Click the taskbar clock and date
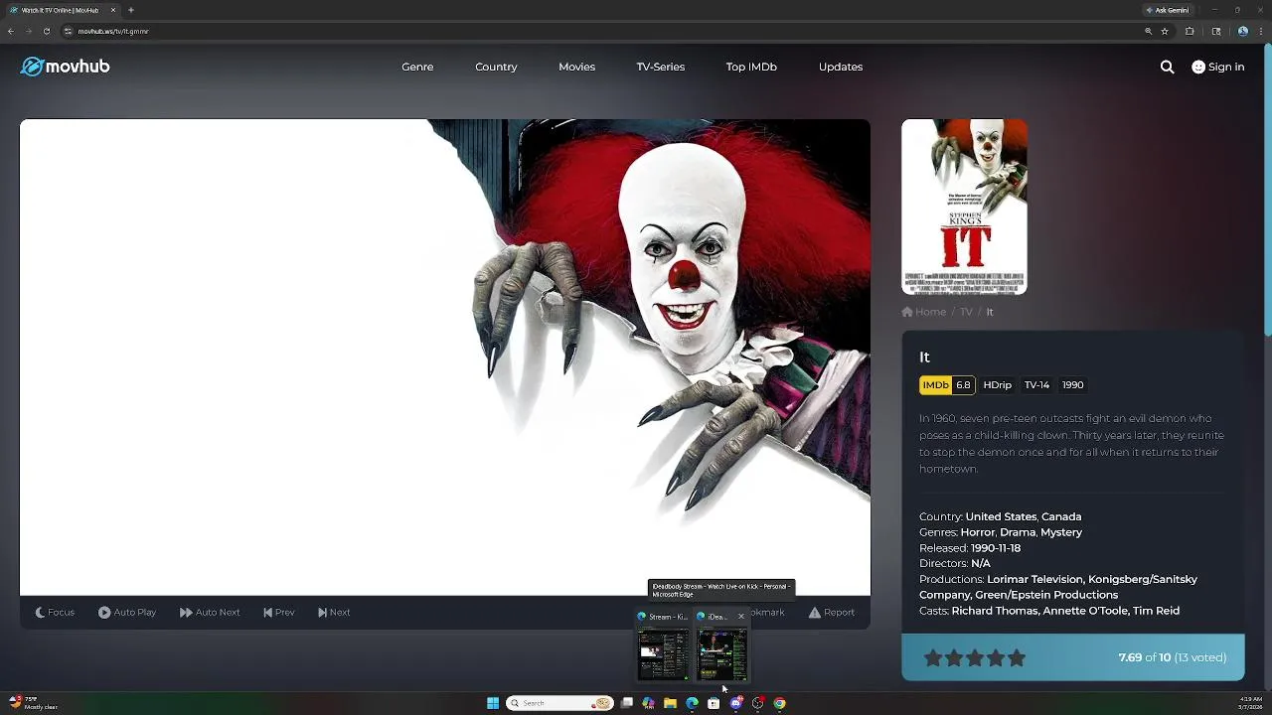The height and width of the screenshot is (715, 1272). [1251, 703]
